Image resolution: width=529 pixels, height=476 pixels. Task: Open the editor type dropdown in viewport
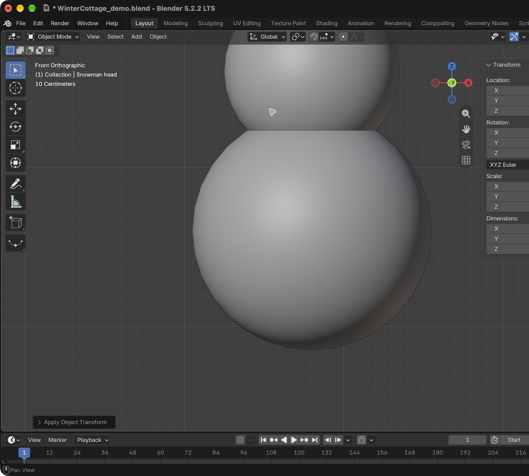coord(14,37)
